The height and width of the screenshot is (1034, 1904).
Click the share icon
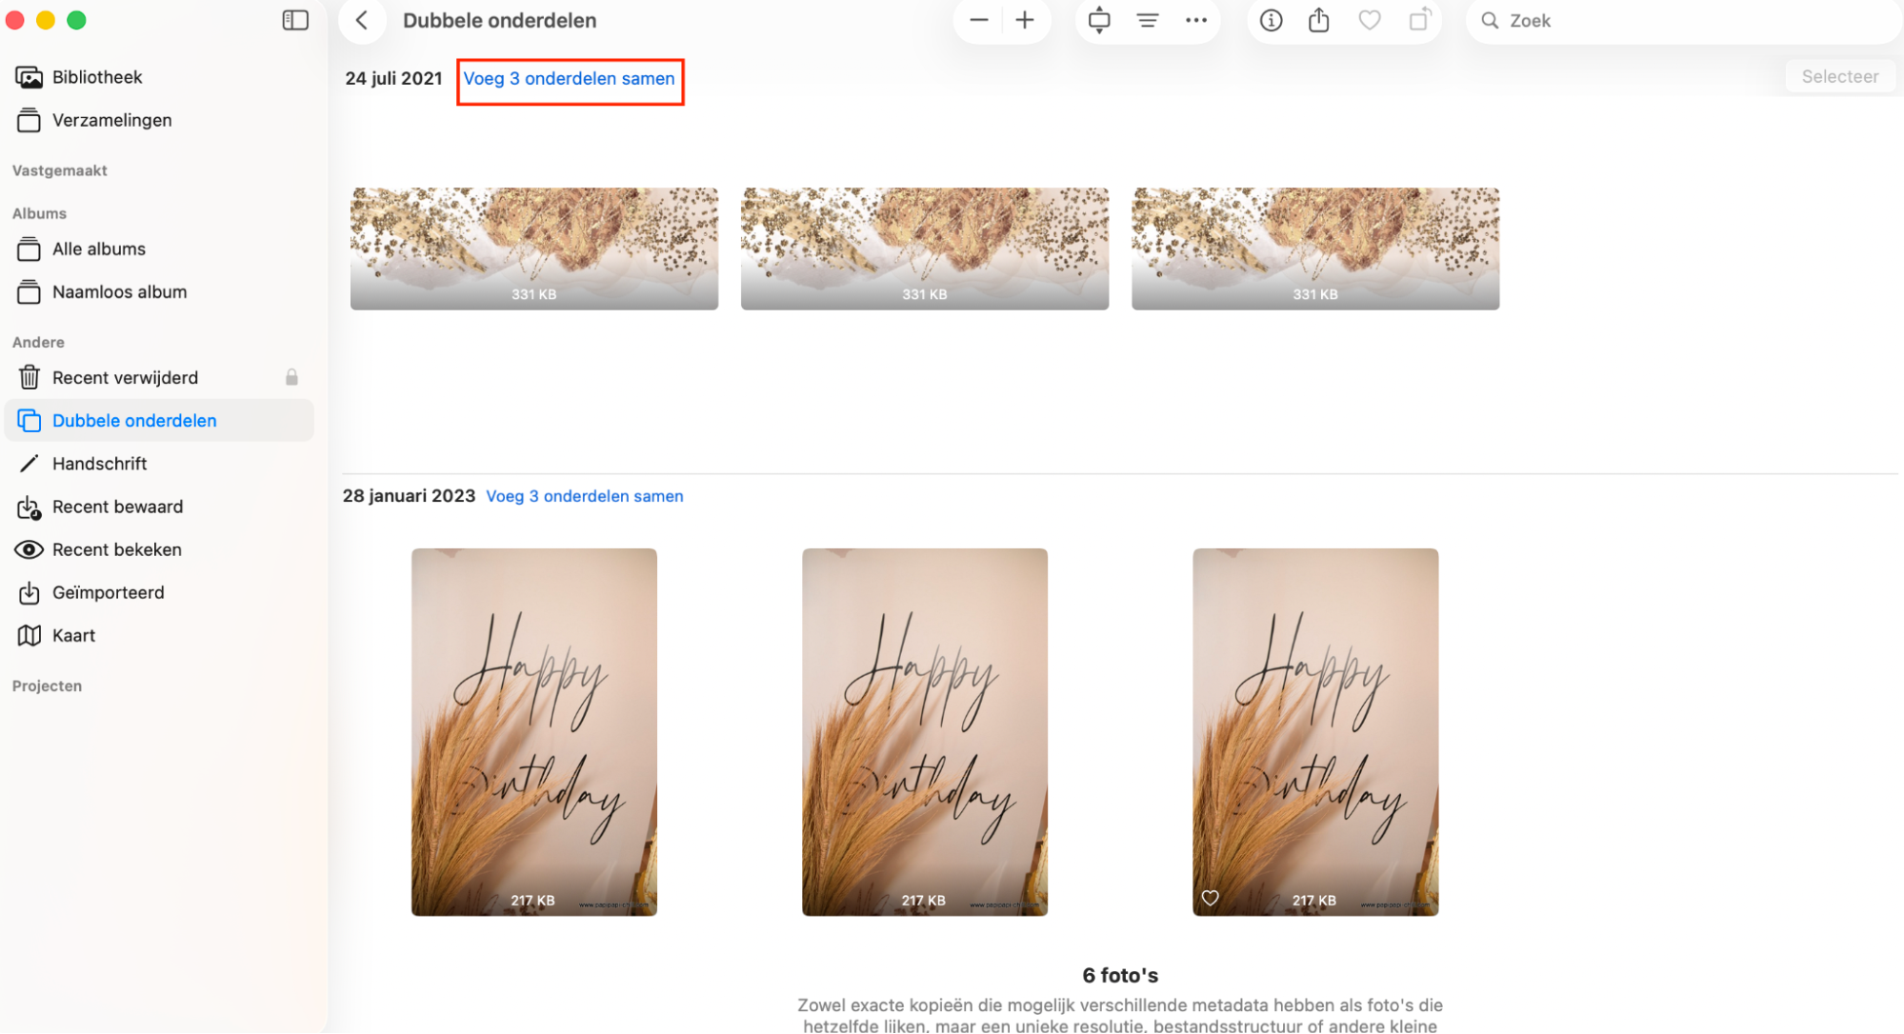point(1319,20)
